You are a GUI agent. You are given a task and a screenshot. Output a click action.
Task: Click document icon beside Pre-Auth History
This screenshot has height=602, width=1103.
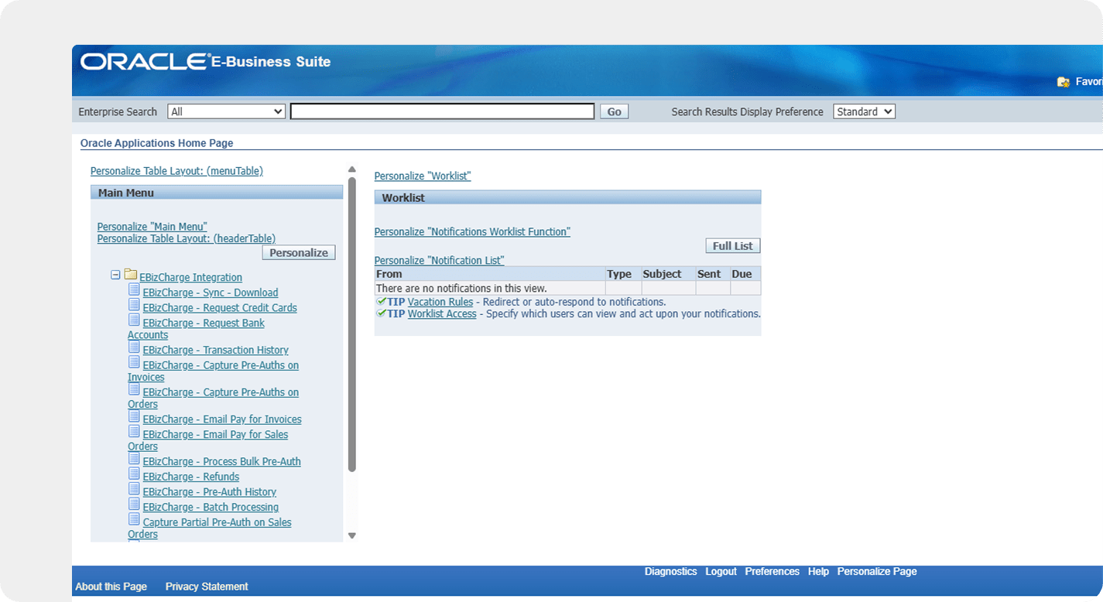[134, 489]
